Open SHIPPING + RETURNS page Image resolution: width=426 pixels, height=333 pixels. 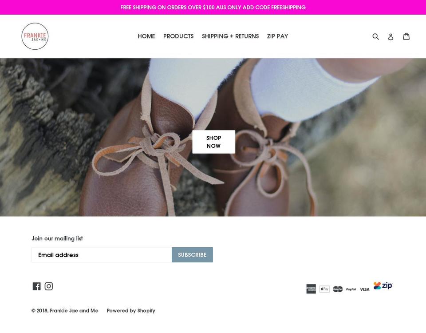click(x=230, y=36)
